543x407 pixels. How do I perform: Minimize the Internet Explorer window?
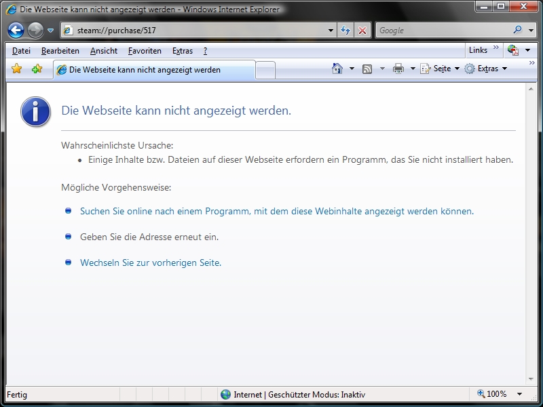(x=485, y=7)
